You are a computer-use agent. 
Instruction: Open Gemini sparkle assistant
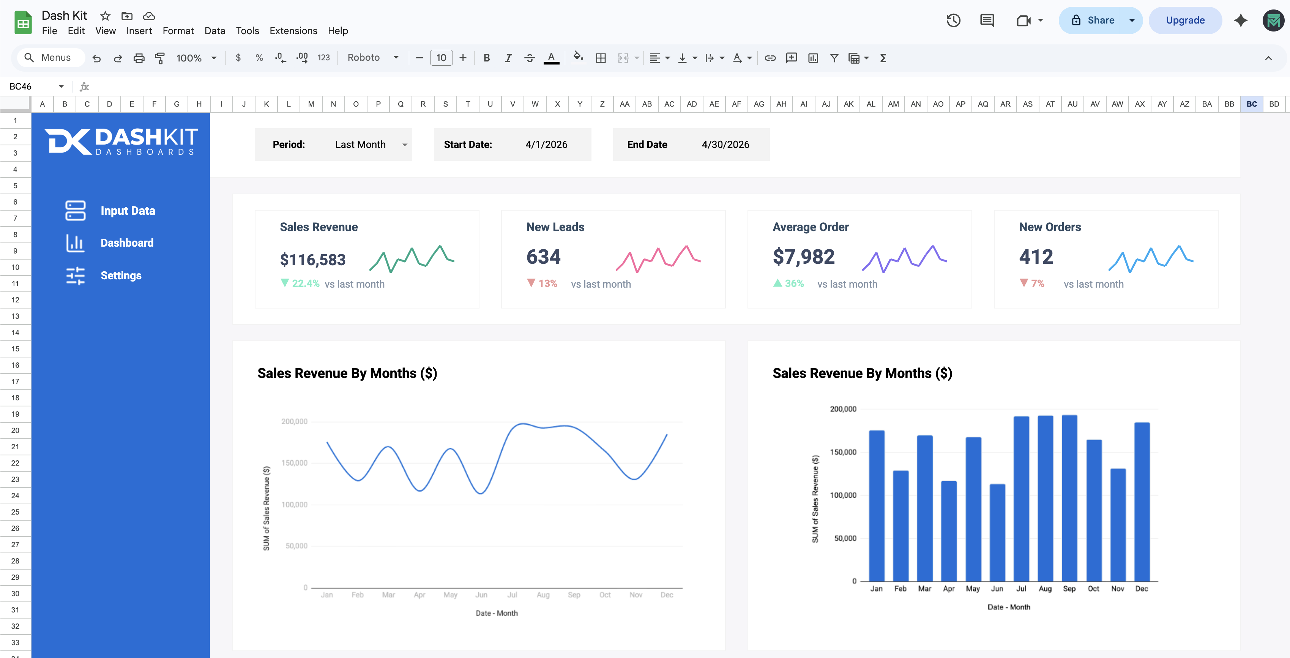click(x=1240, y=20)
